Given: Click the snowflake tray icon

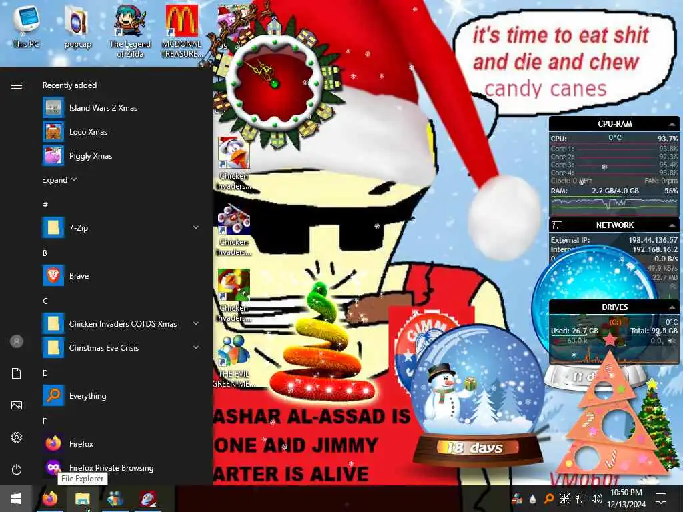Looking at the screenshot, I should (564, 499).
